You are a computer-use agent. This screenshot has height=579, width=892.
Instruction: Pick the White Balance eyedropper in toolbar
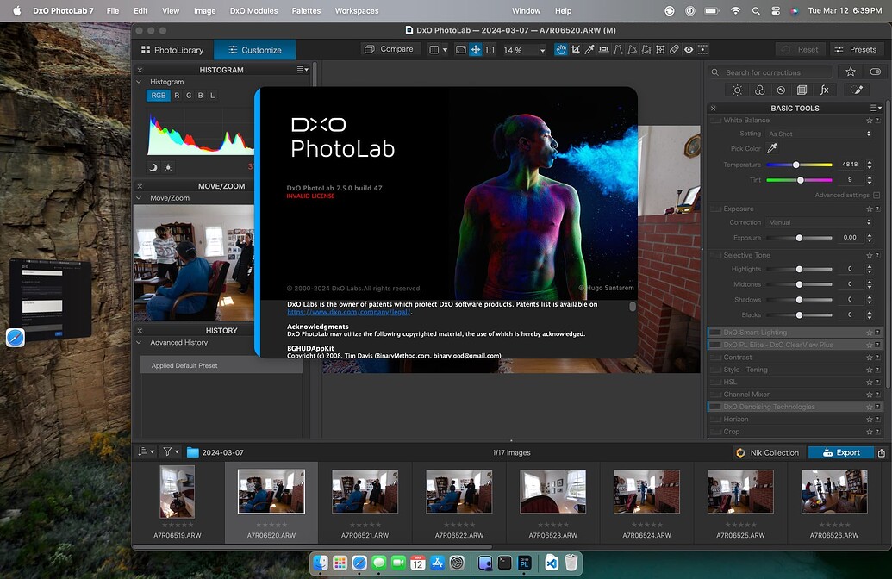[x=589, y=49]
